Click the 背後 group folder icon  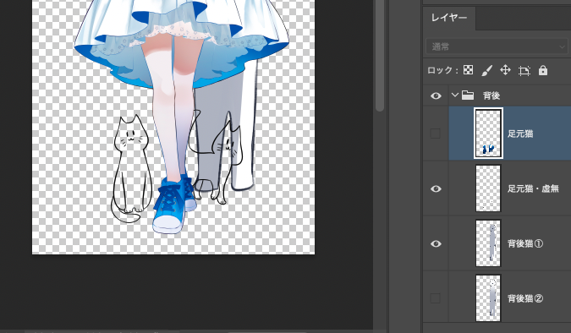point(468,96)
